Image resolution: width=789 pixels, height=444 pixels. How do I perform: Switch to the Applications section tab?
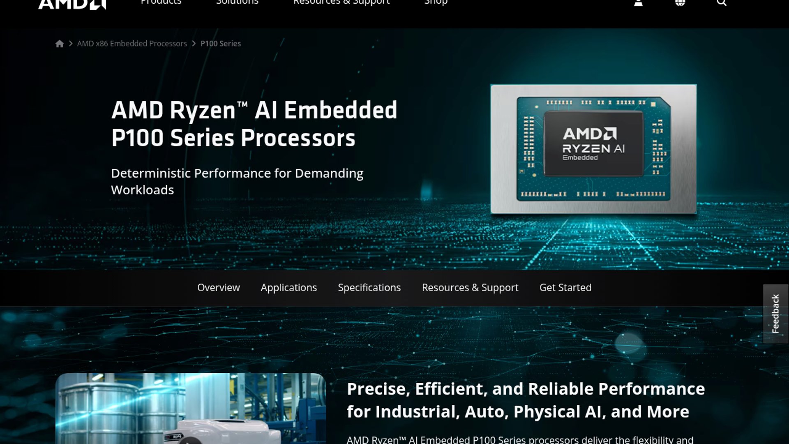(289, 287)
